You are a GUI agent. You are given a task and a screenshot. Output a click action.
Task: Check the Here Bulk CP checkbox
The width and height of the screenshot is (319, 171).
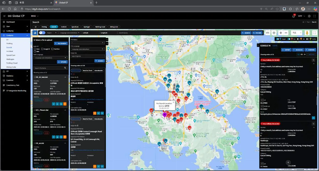35,49
